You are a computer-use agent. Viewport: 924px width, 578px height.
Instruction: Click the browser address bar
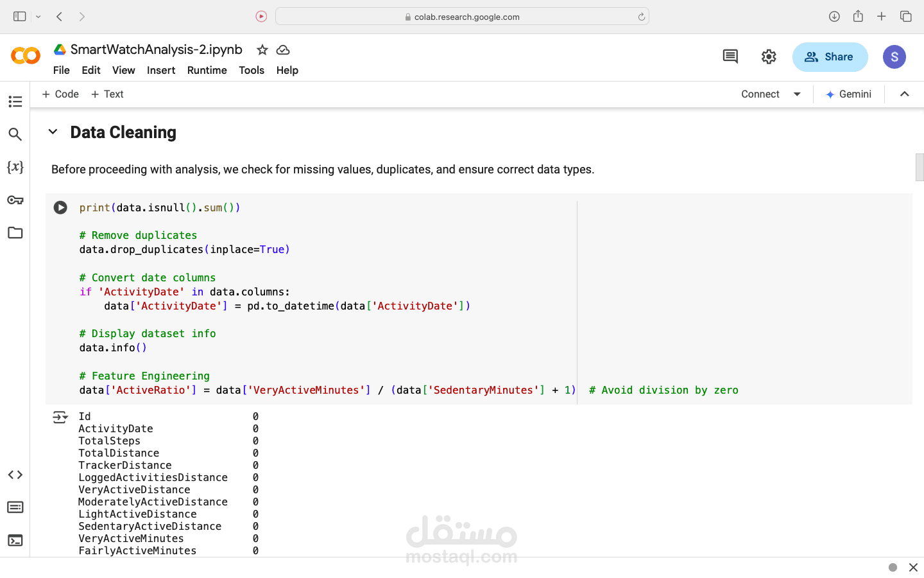click(x=462, y=17)
